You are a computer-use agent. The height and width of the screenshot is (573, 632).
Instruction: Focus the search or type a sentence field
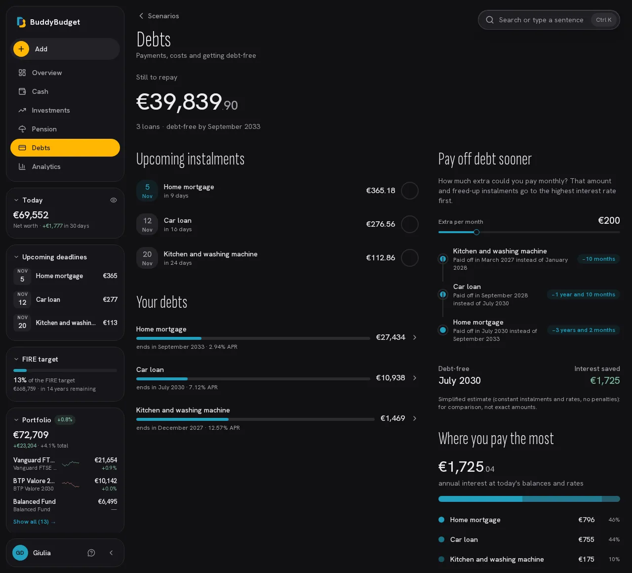[x=549, y=20]
